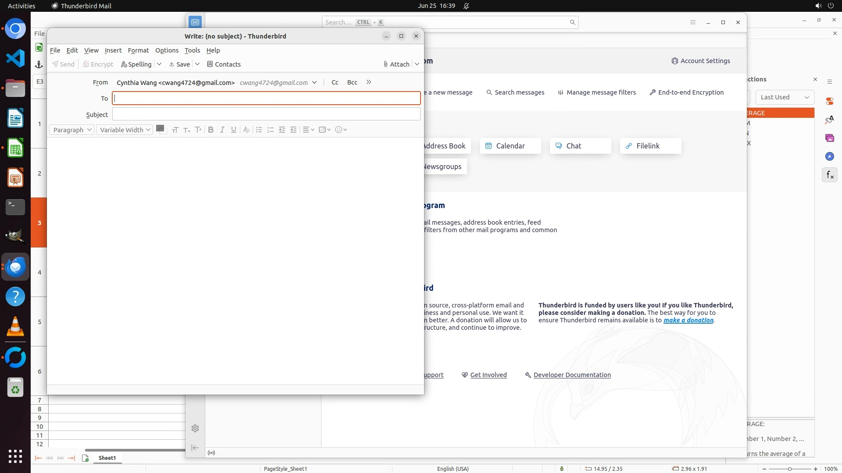
Task: Toggle bold formatting in composer
Action: click(211, 130)
